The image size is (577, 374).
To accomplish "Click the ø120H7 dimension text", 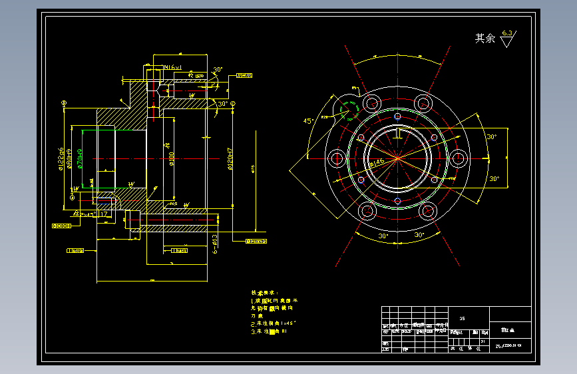I will (x=230, y=158).
